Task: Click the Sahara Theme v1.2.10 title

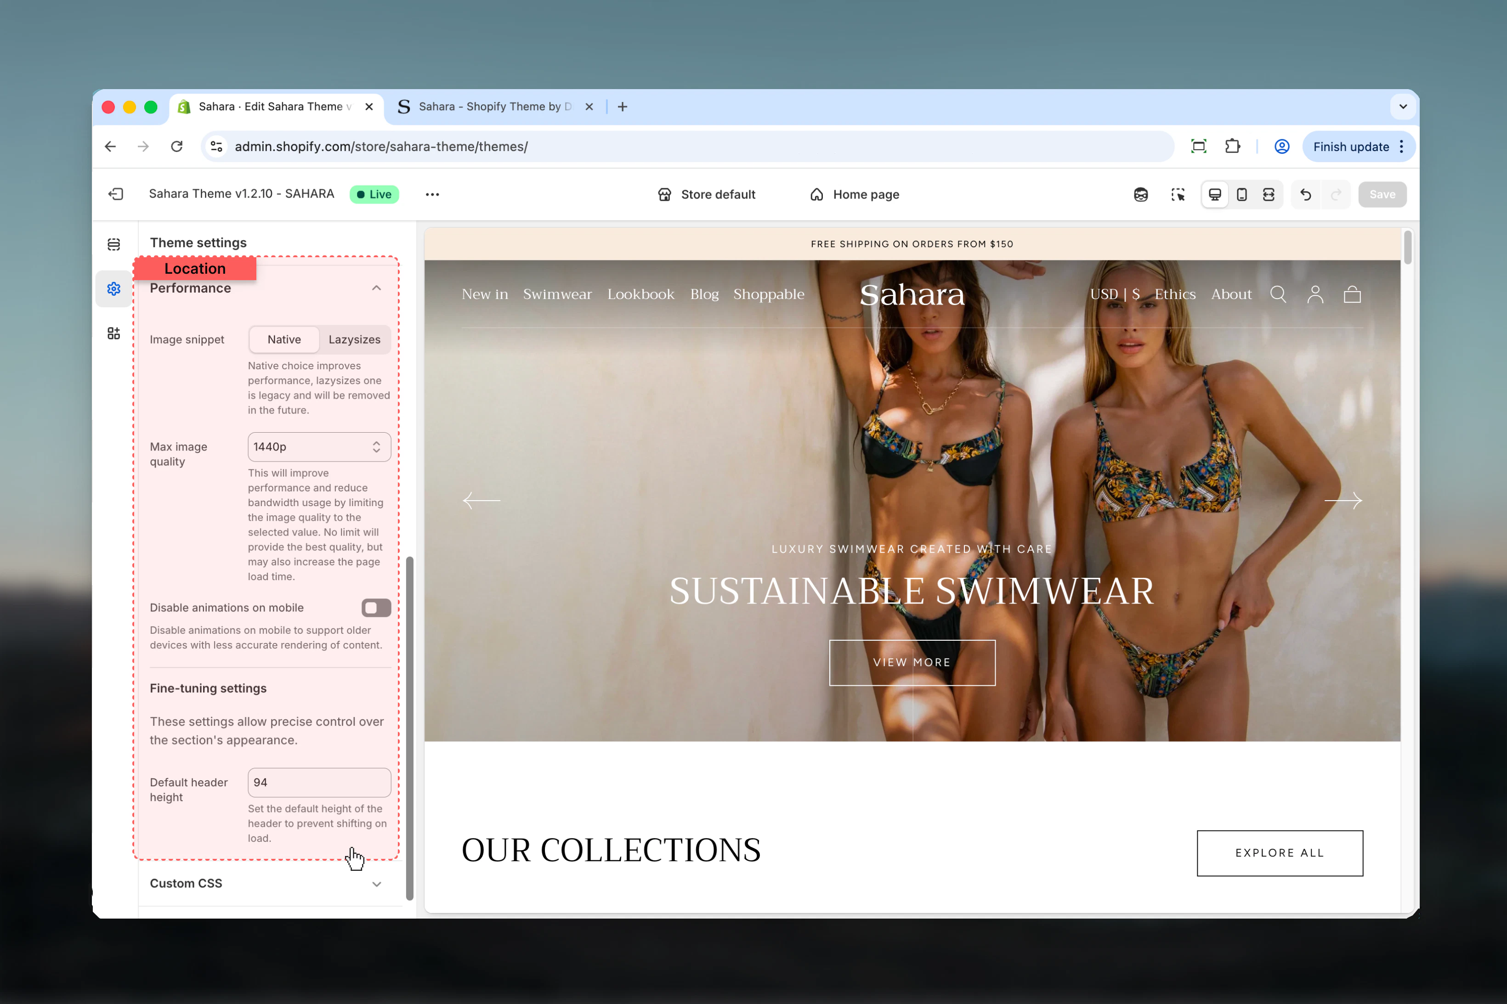Action: point(242,194)
